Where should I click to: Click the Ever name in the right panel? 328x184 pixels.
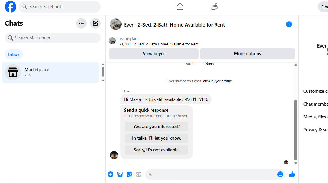322,46
